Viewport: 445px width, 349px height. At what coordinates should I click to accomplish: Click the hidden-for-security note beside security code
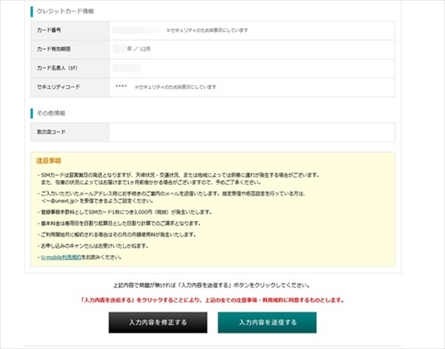coord(175,87)
